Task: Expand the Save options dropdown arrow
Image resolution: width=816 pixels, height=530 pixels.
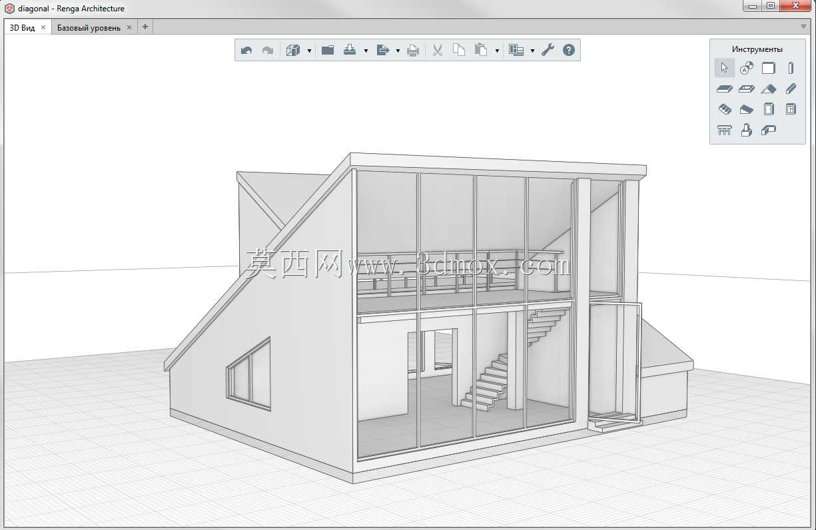Action: tap(366, 51)
